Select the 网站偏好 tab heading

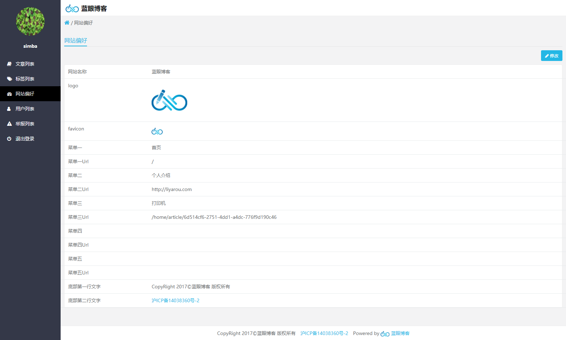click(x=76, y=41)
